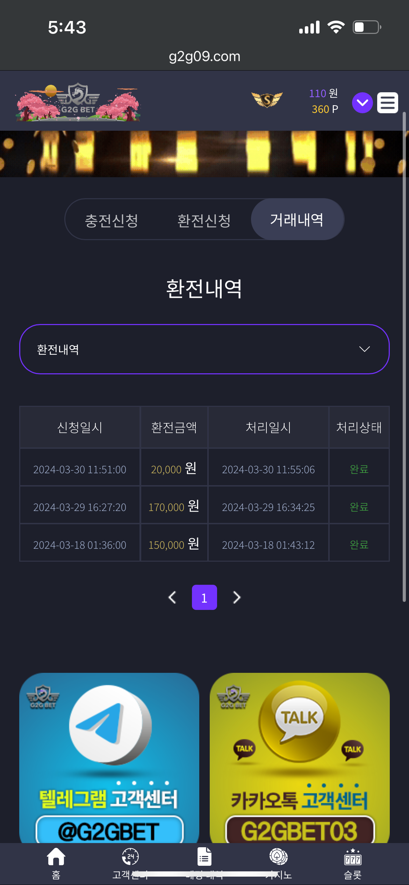
Task: Open the betting history document icon
Action: coord(204,856)
